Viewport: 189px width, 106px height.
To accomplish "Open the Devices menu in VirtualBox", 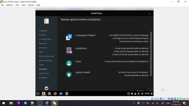I will pyautogui.click(x=31, y=5).
